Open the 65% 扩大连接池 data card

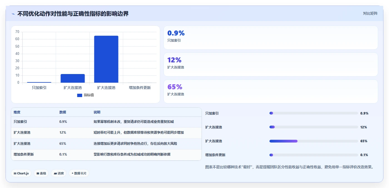click(x=271, y=91)
